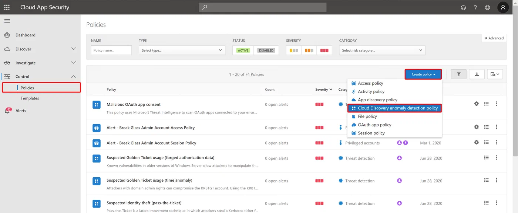Viewport: 518px width, 213px height.
Task: Open settings gear for Malicious OAuth policy
Action: pos(477,104)
